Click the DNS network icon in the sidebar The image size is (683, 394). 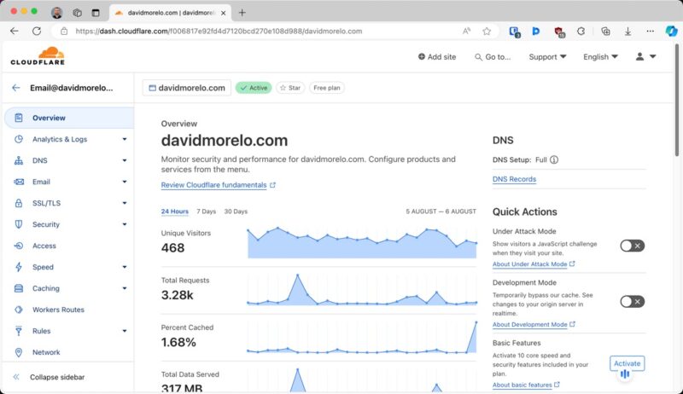(18, 160)
